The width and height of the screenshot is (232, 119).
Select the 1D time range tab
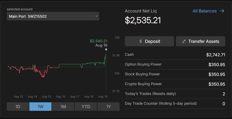click(18, 107)
